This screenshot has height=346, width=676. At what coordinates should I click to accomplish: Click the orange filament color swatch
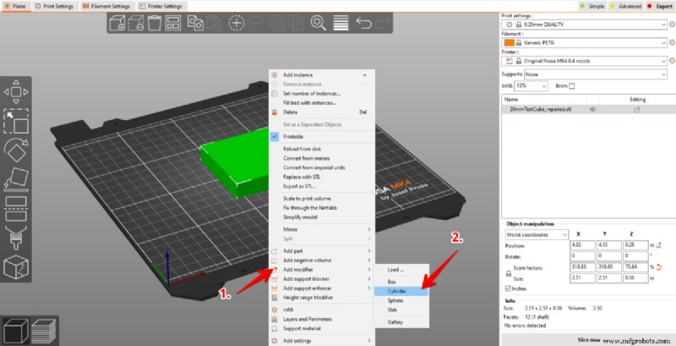point(510,42)
